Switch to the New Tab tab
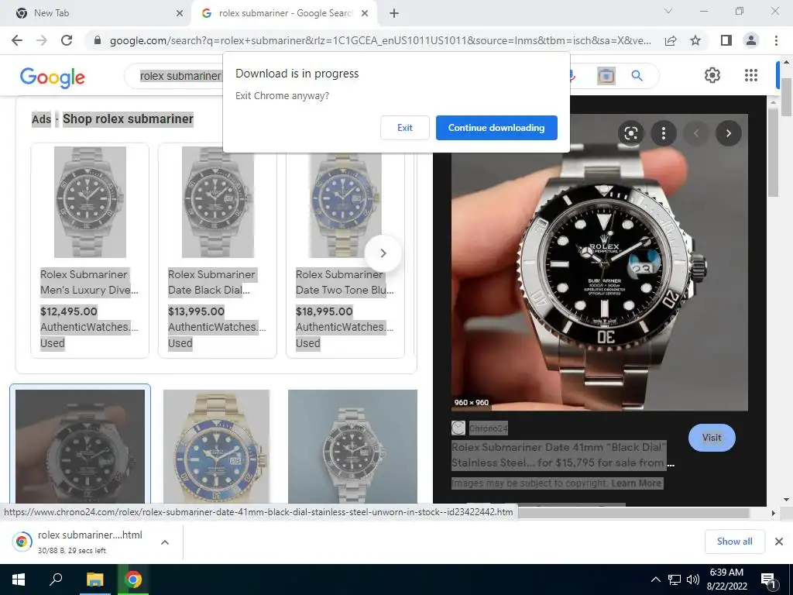 (96, 13)
